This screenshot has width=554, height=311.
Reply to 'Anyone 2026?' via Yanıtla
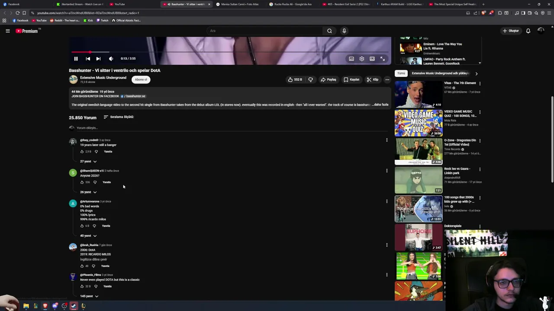(106, 182)
